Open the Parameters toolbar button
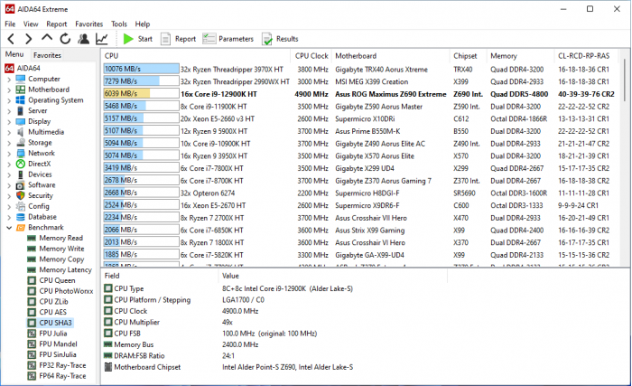The height and width of the screenshot is (386, 632). (x=228, y=39)
